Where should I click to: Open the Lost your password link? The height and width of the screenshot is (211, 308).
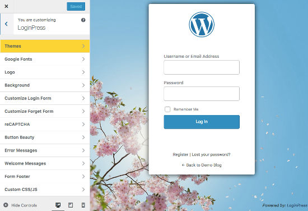pos(211,154)
